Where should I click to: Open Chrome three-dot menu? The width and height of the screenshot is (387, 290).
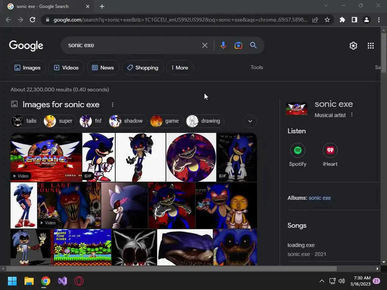(x=379, y=20)
